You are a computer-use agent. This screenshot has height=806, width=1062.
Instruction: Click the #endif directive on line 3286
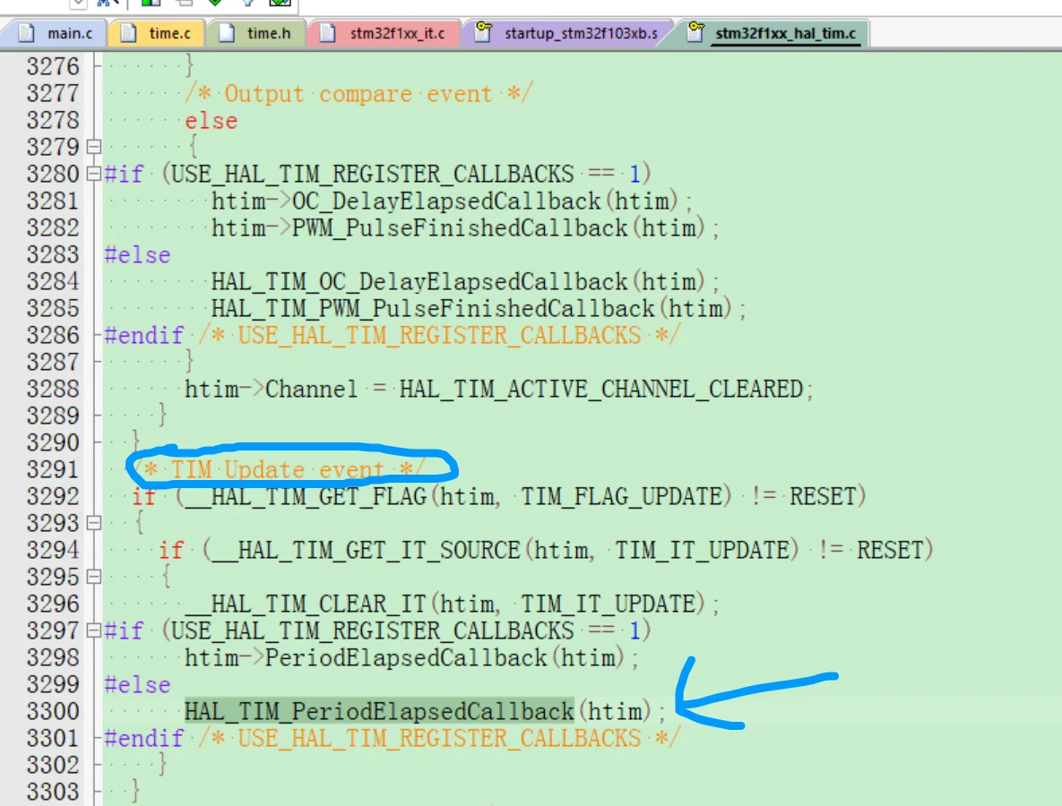143,336
